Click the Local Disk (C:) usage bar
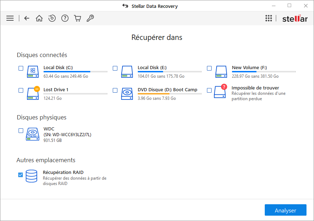This screenshot has width=314, height=221. point(76,72)
